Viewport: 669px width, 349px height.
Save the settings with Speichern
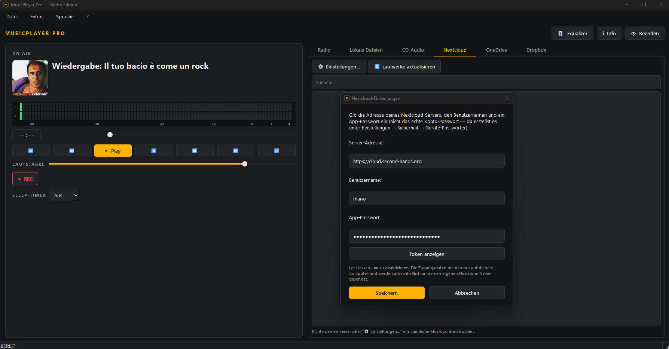(387, 293)
